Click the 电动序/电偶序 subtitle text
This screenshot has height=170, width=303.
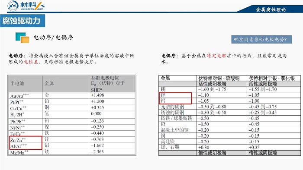pyautogui.click(x=54, y=38)
